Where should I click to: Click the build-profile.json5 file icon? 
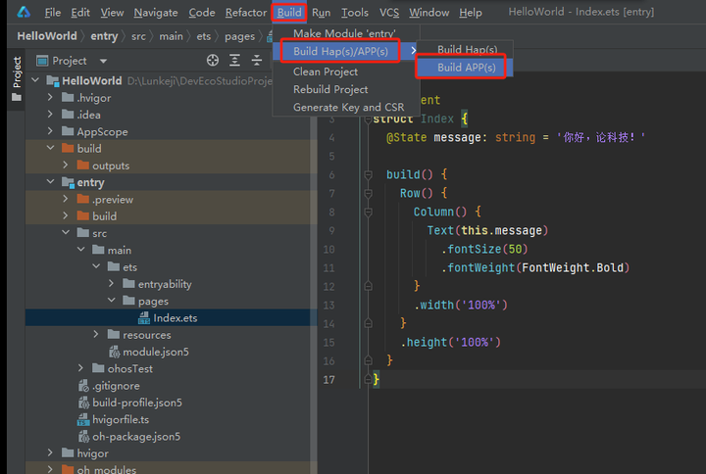click(x=83, y=403)
